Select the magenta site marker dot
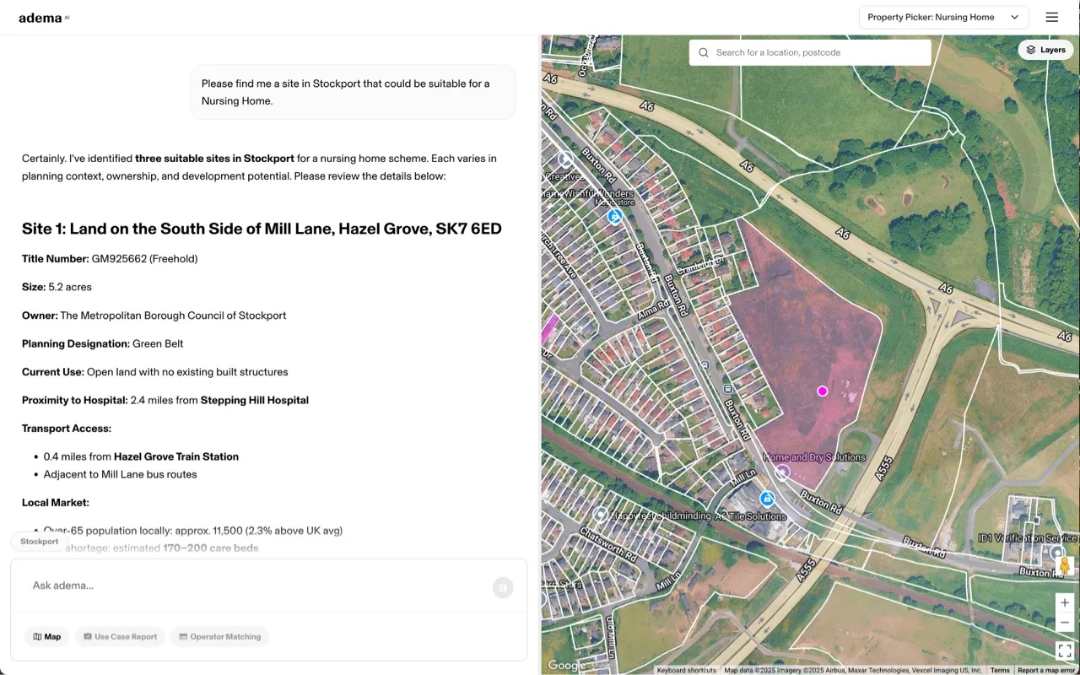The height and width of the screenshot is (675, 1080). (823, 391)
